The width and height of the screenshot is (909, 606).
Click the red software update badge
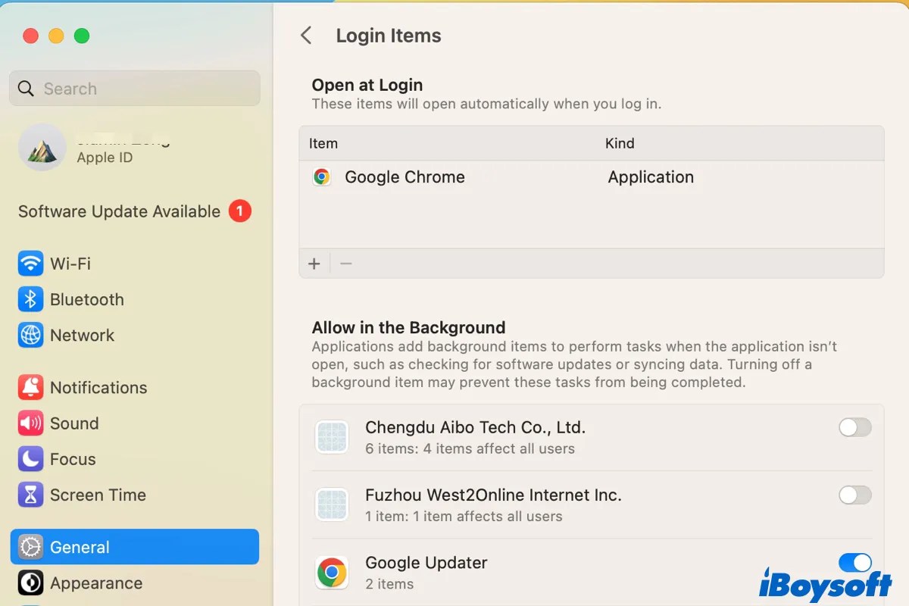[x=239, y=211]
